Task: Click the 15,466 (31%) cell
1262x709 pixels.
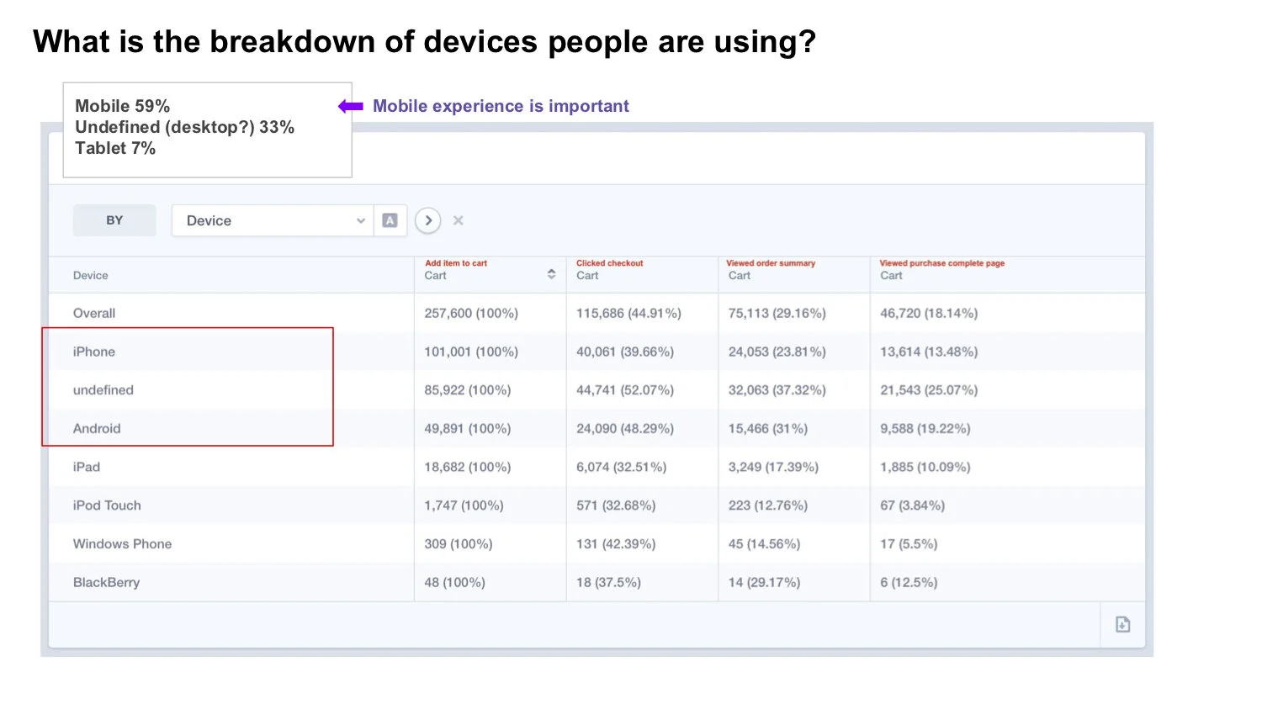Action: [x=768, y=428]
